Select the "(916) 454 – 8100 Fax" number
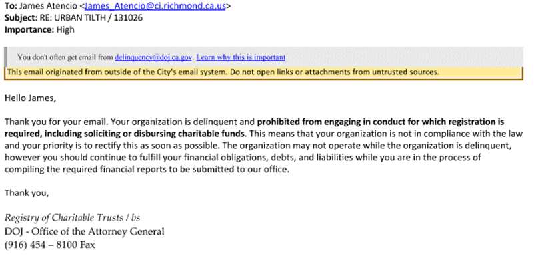This screenshot has height=260, width=544. [x=49, y=245]
